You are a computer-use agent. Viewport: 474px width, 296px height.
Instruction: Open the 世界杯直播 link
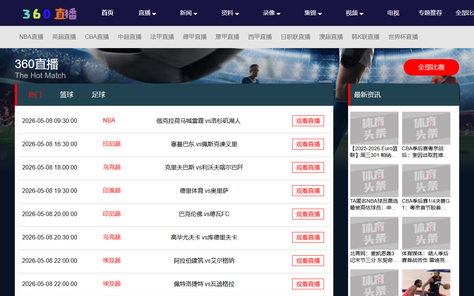point(403,37)
